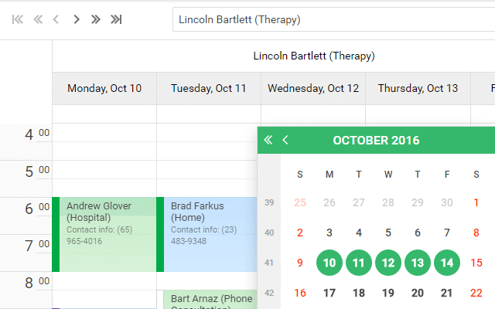
Task: Open Lincoln Bartlett (Therapy) resource dropdown
Action: (x=333, y=19)
